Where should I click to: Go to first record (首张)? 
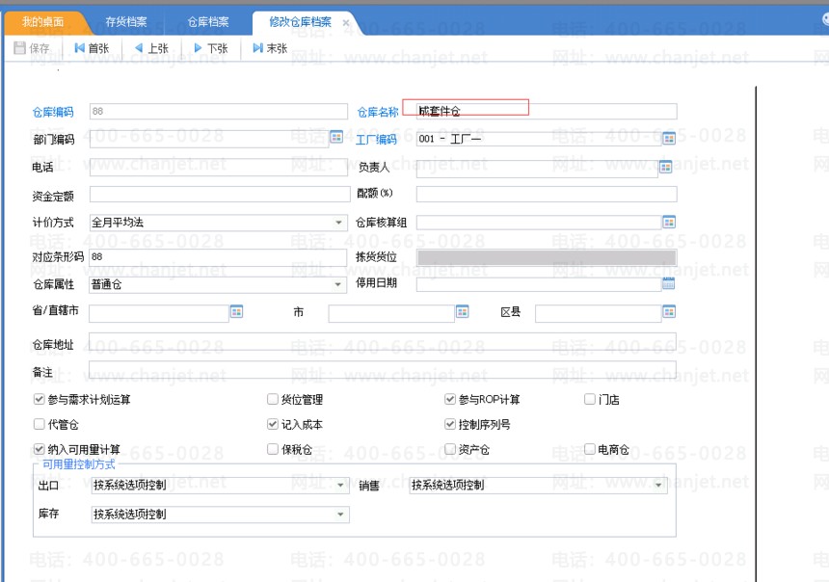click(92, 48)
